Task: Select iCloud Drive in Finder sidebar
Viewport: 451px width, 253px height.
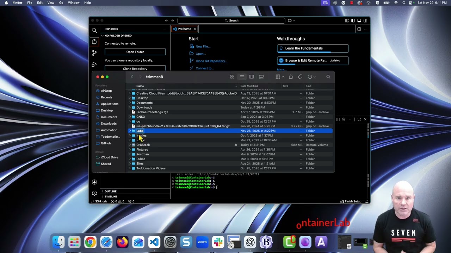Action: 110,157
